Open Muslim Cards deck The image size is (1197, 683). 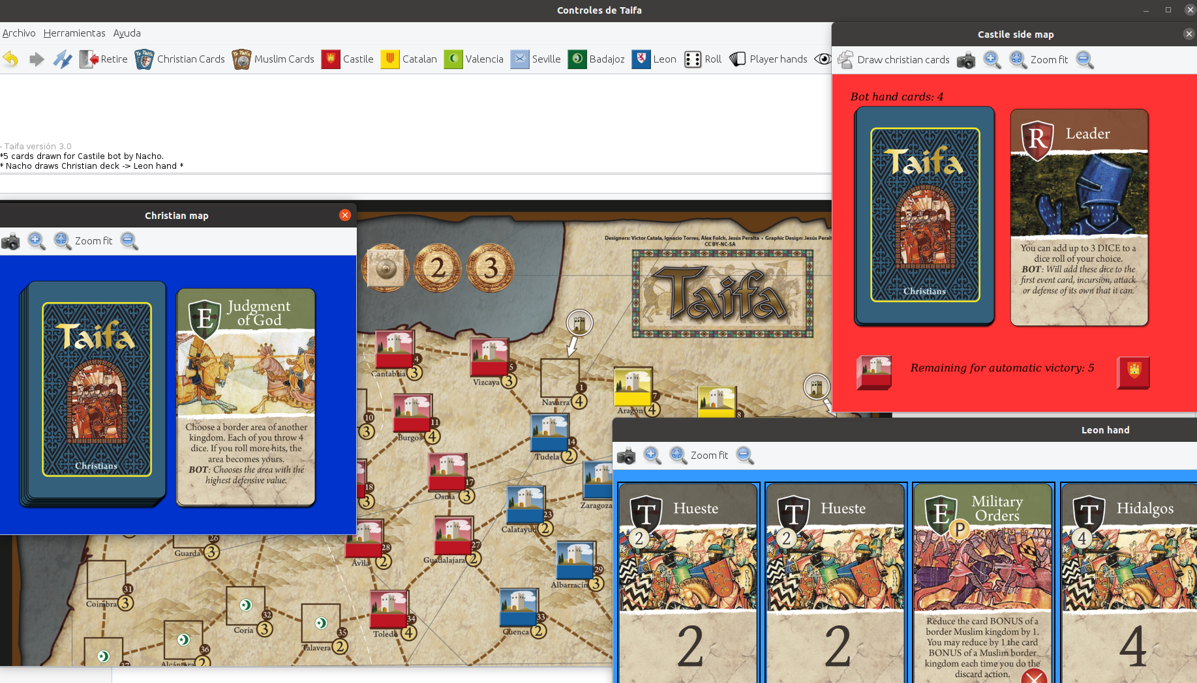pyautogui.click(x=273, y=59)
